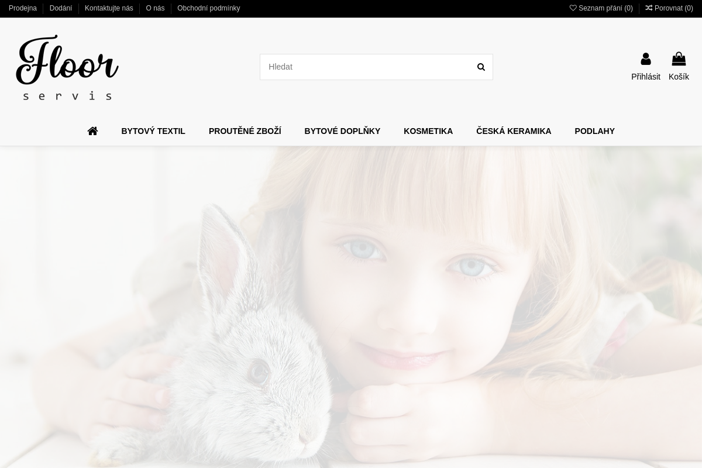Open the PODLAHY section
The width and height of the screenshot is (702, 468).
click(594, 131)
